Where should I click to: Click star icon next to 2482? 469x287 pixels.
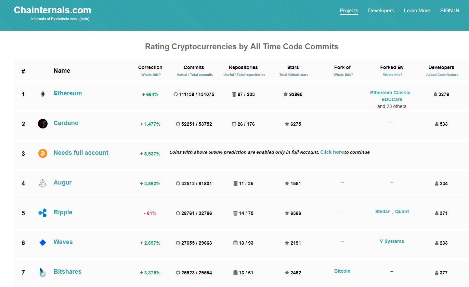coord(287,273)
